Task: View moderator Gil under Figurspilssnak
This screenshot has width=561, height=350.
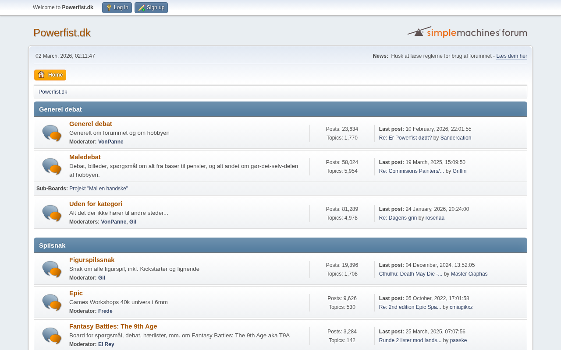Action: pos(102,278)
